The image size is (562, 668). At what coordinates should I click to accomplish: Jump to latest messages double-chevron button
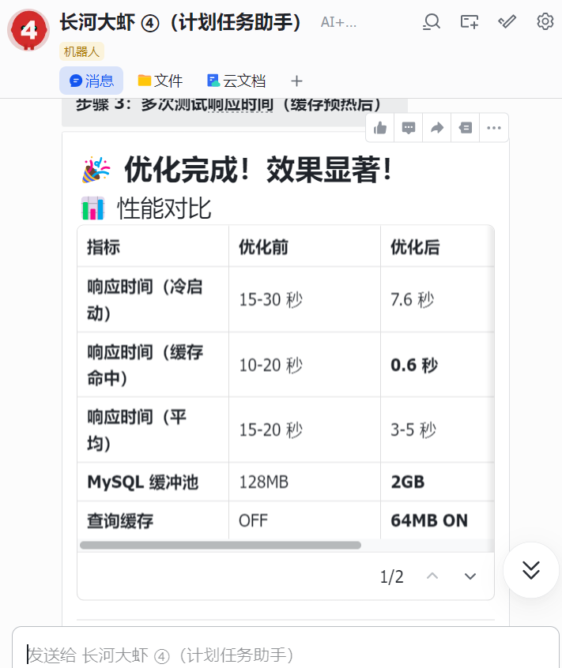pyautogui.click(x=531, y=570)
